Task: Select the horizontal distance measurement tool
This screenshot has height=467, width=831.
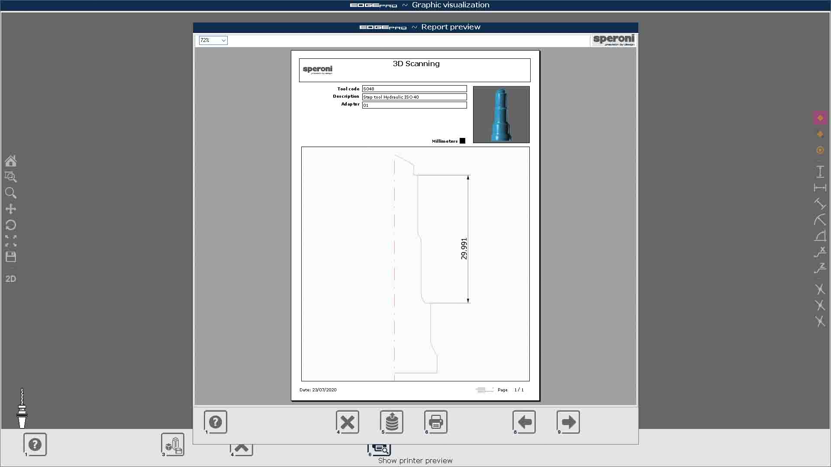Action: click(x=820, y=188)
